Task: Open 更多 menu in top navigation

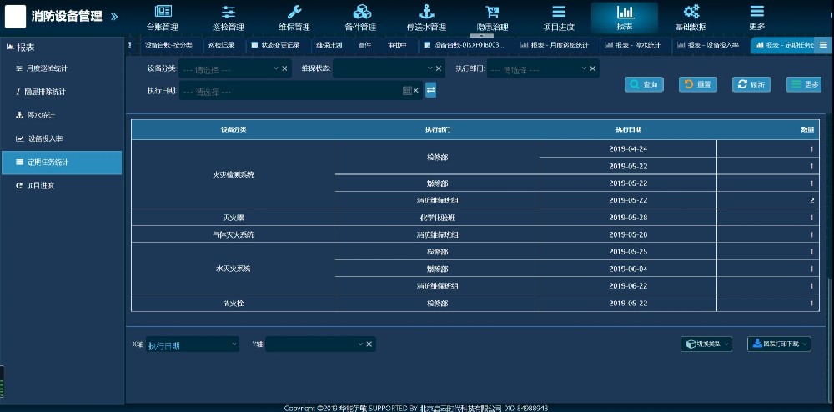Action: (x=757, y=18)
